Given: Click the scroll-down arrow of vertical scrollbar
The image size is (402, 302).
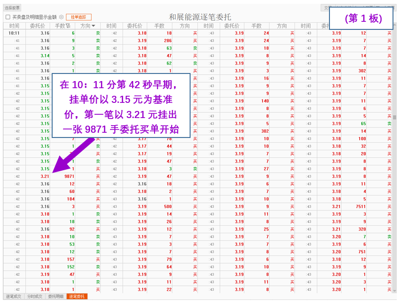Looking at the screenshot, I should coord(394,290).
